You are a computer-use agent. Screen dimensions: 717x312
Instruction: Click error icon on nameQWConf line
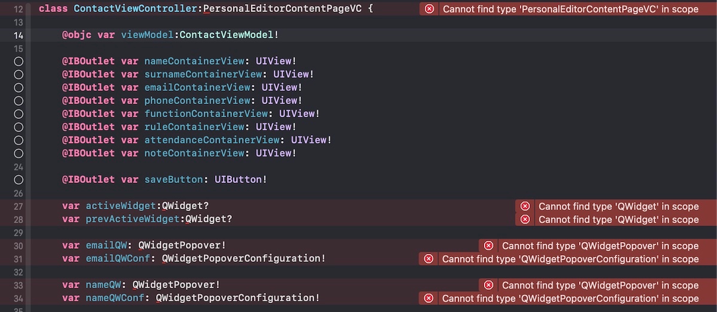[x=428, y=298]
